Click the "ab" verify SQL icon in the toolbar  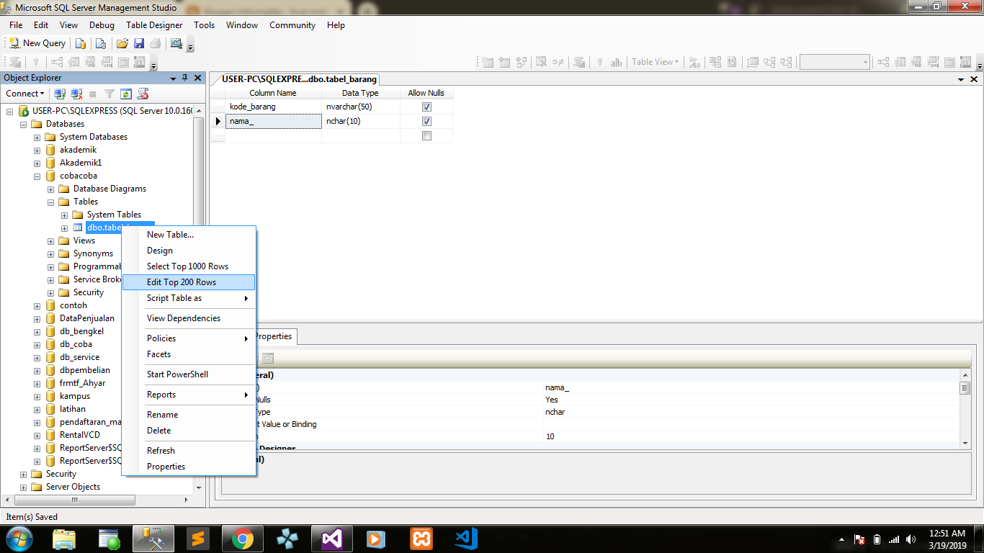[x=616, y=63]
